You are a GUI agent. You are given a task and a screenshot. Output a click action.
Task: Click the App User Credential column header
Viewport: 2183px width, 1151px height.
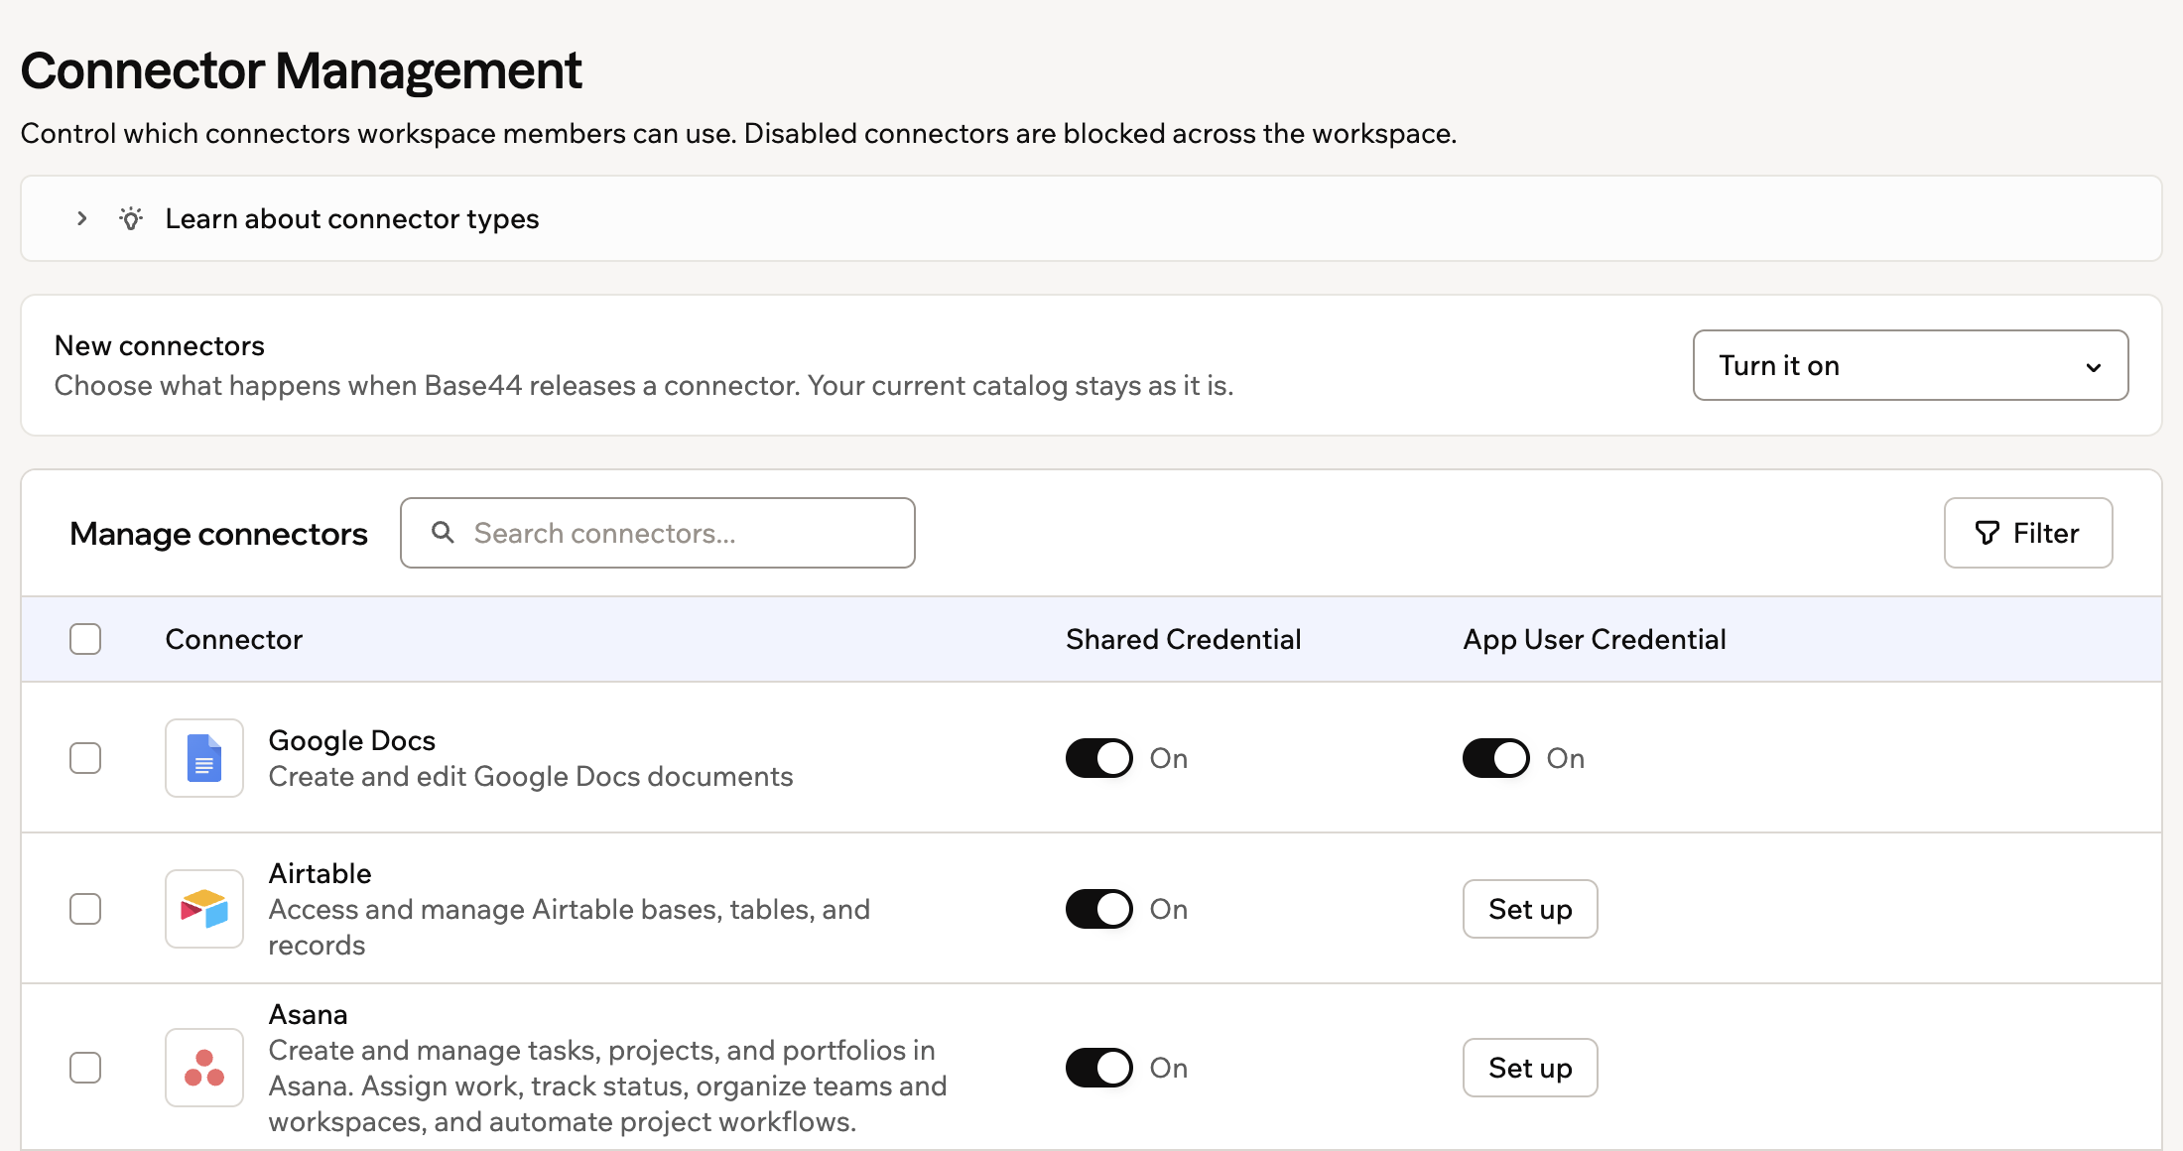[1595, 639]
